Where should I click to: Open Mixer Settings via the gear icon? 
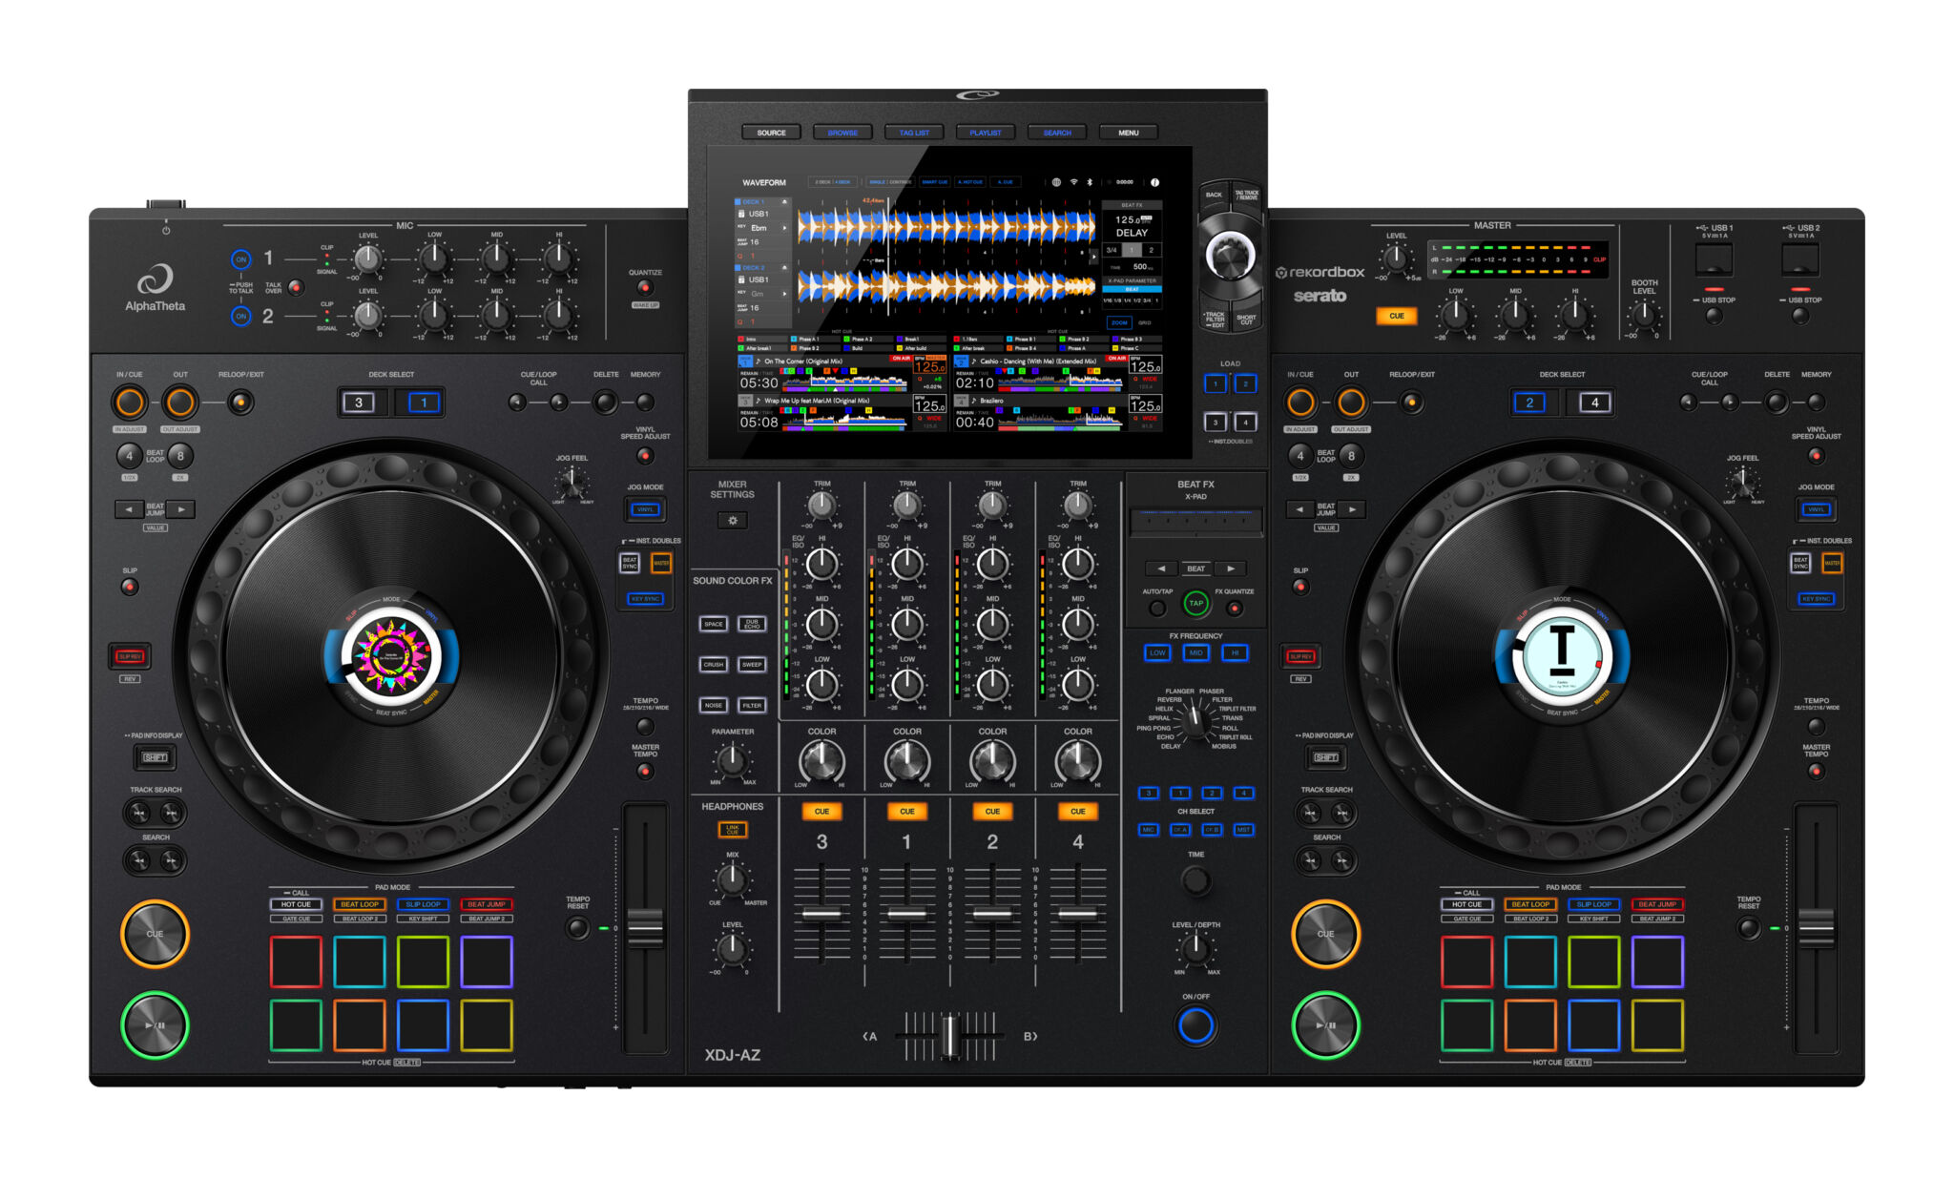733,520
